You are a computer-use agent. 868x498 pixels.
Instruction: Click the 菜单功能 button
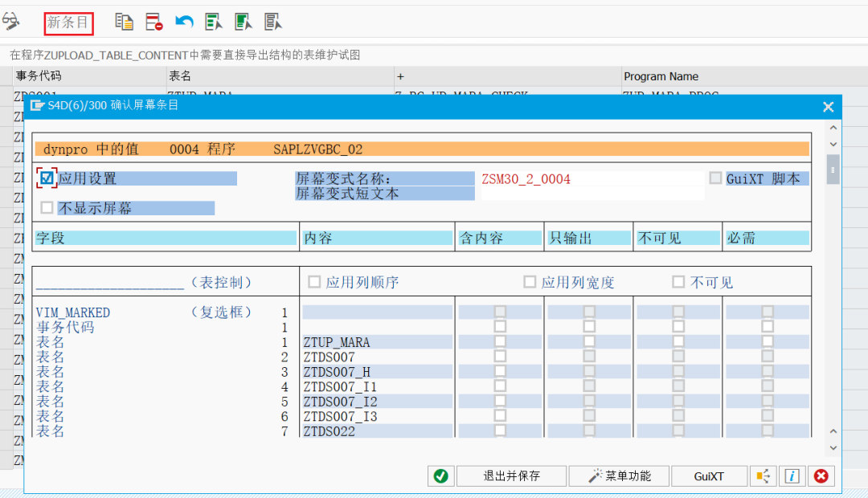tap(620, 476)
